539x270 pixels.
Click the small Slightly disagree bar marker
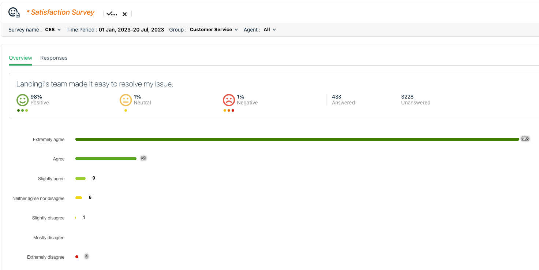pos(75,218)
